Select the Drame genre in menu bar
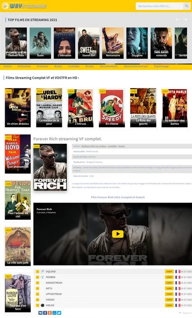 point(89,66)
